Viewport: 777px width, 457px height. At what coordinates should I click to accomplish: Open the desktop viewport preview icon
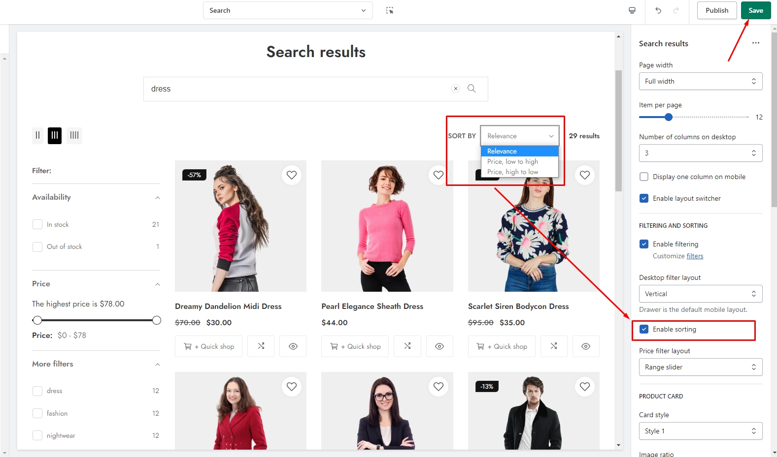pyautogui.click(x=632, y=10)
